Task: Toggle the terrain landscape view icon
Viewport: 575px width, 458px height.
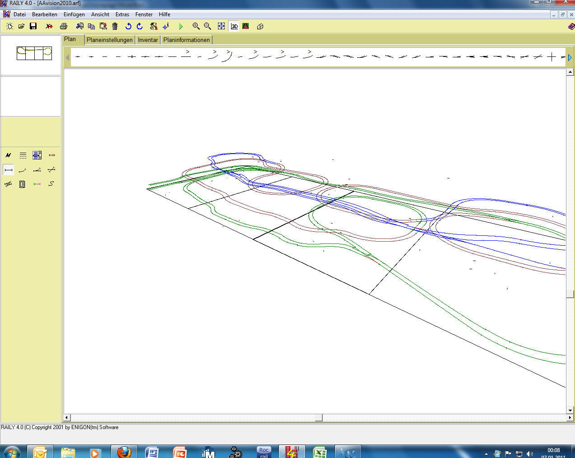Action: (246, 26)
